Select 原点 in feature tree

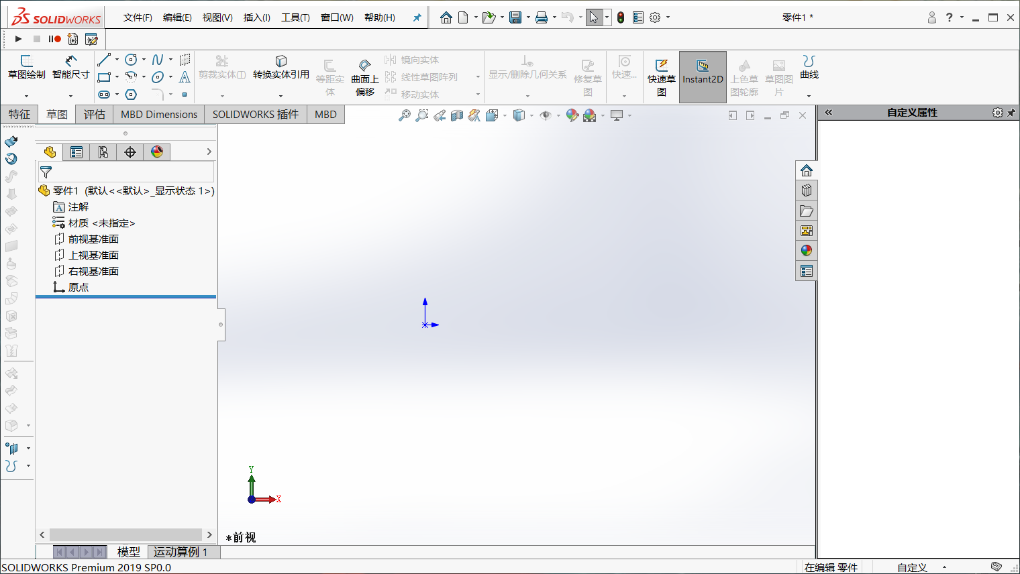78,288
